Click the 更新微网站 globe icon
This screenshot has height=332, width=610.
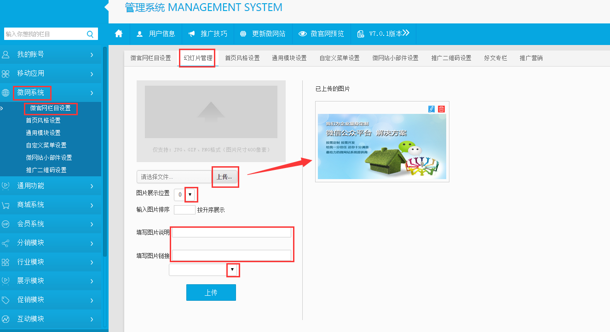[x=243, y=34]
